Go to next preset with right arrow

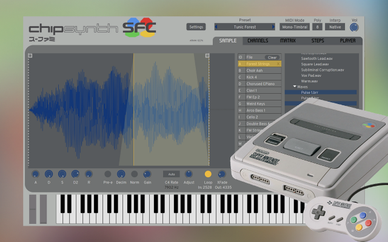click(x=273, y=27)
